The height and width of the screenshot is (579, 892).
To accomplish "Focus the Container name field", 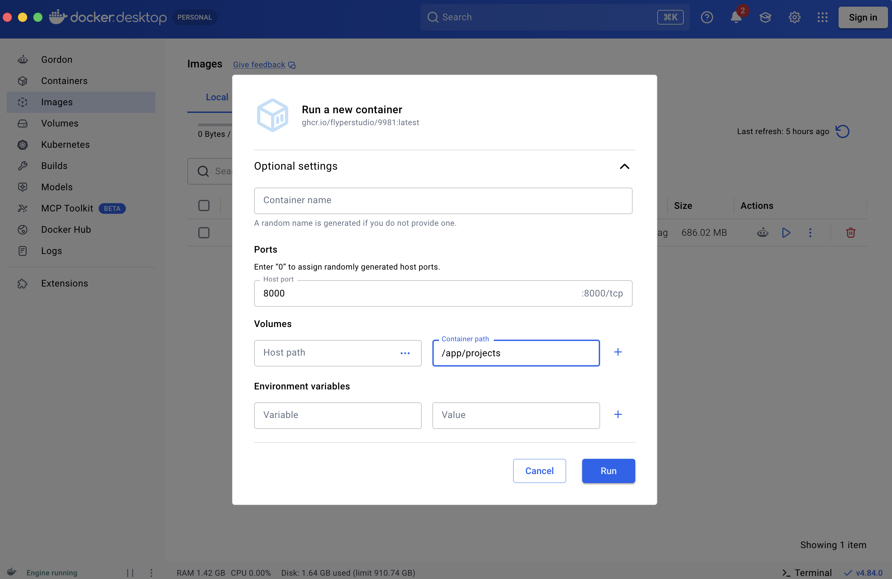I will click(x=443, y=201).
